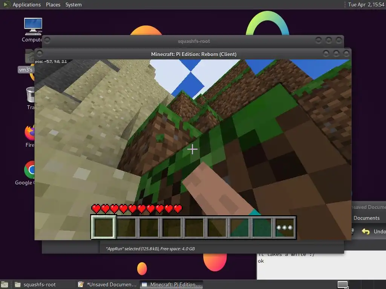Open Documents menu in the text editor
The image size is (386, 289).
(366, 218)
